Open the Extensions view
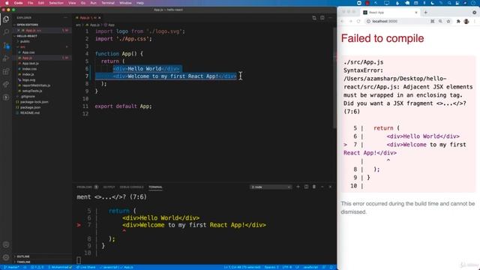480x270 pixels. point(6,71)
